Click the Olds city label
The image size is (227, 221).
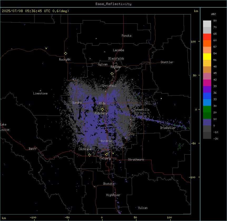[102, 103]
